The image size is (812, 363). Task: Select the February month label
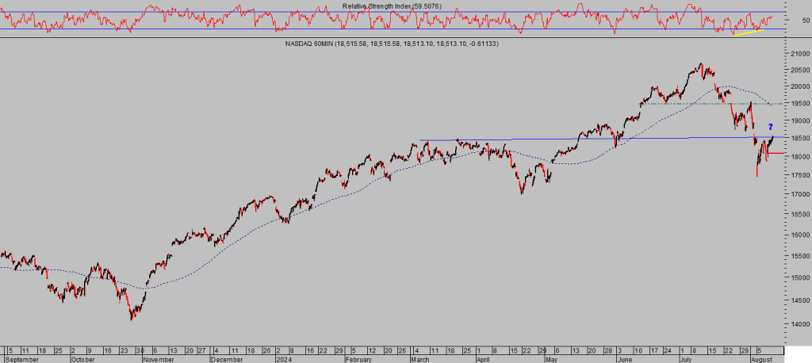tap(361, 359)
